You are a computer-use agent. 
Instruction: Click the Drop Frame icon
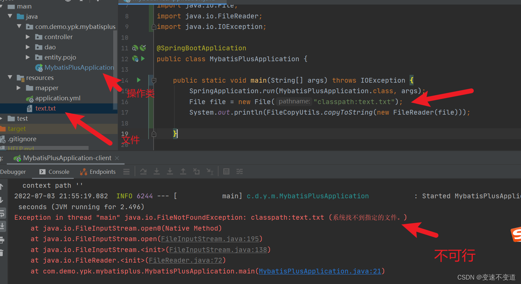[x=196, y=172]
